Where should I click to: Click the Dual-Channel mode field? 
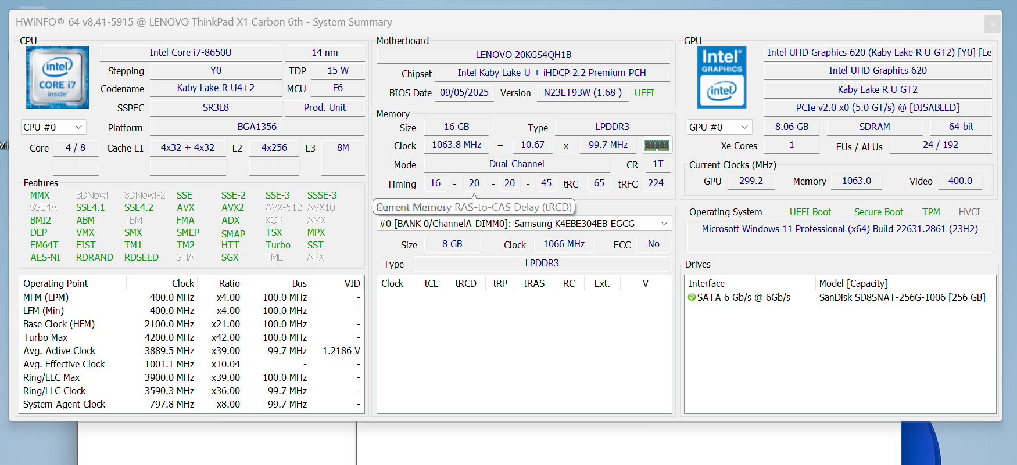point(517,164)
